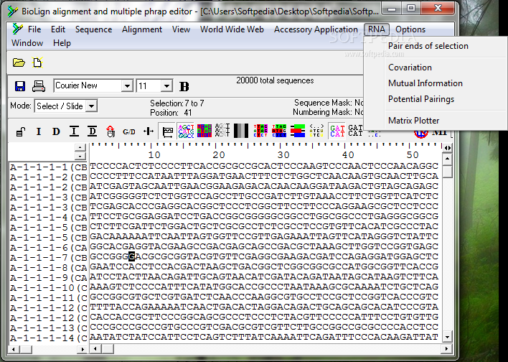The image size is (508, 362).
Task: Click upper stepper arrow above sequence names
Action: (x=80, y=147)
